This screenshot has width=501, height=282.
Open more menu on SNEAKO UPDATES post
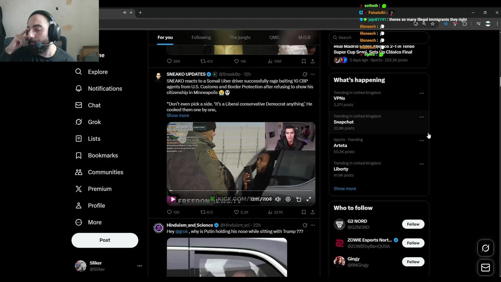[x=313, y=74]
